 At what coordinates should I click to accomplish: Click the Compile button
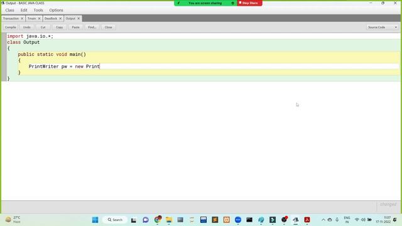[x=11, y=27]
